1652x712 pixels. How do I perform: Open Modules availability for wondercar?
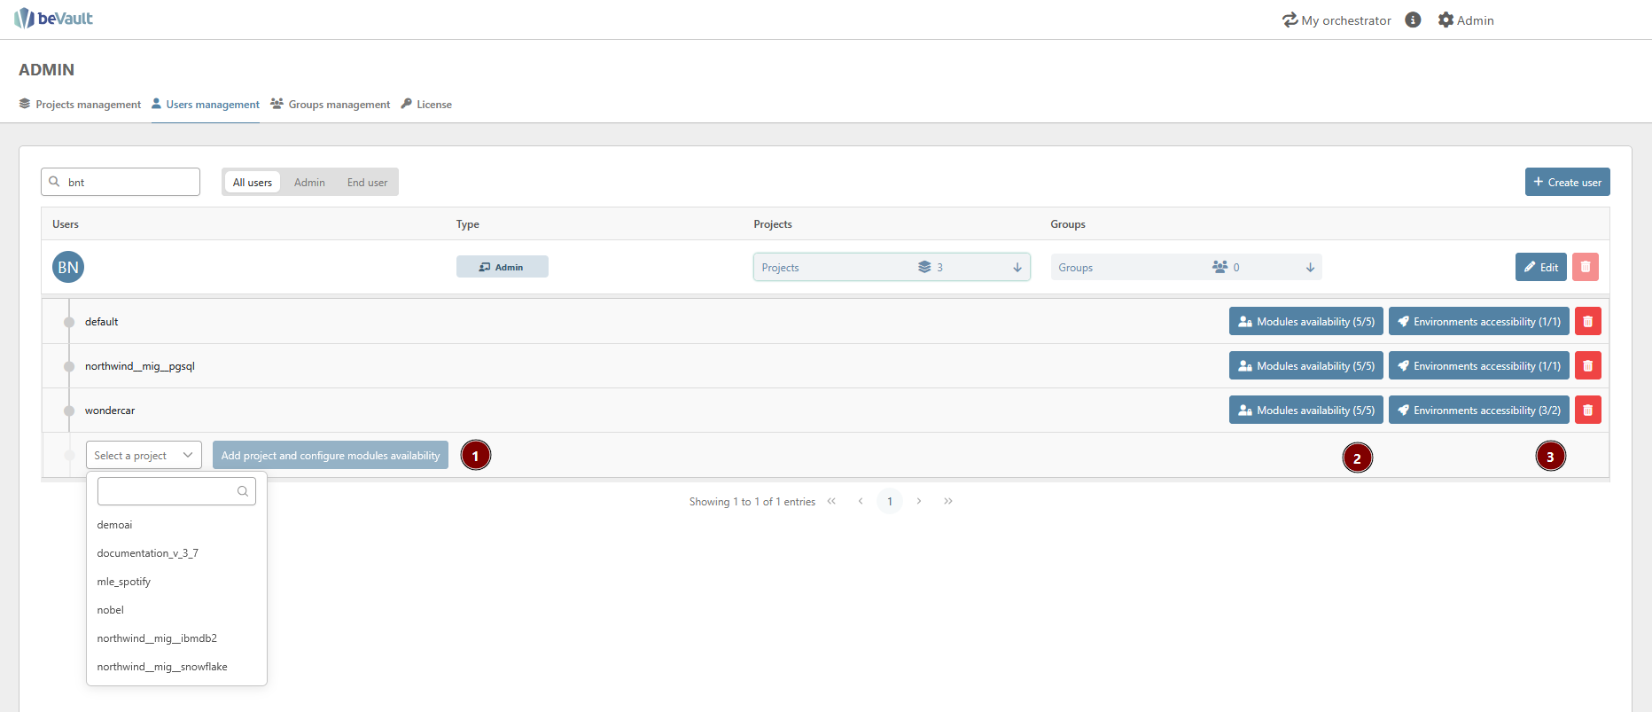[x=1305, y=411]
